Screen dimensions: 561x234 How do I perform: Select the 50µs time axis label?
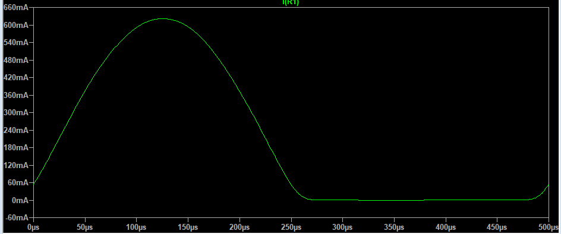pos(85,227)
